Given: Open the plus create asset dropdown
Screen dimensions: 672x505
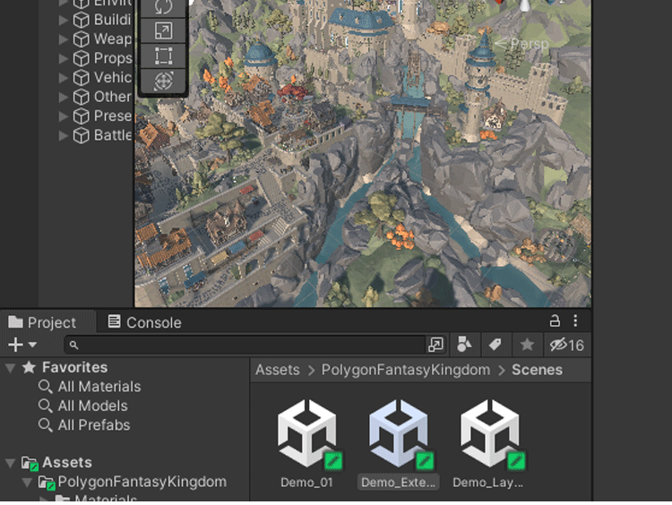Looking at the screenshot, I should pyautogui.click(x=22, y=345).
